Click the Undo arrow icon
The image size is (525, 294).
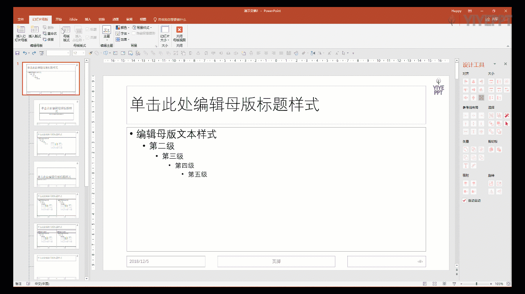click(25, 53)
